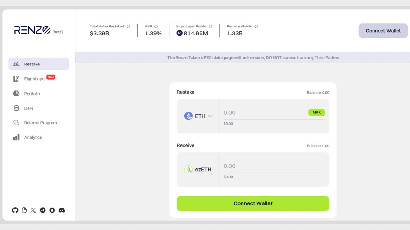The image size is (410, 230).
Task: Click the rounded-square icon between Telegram and Discord
Action: pos(52,210)
